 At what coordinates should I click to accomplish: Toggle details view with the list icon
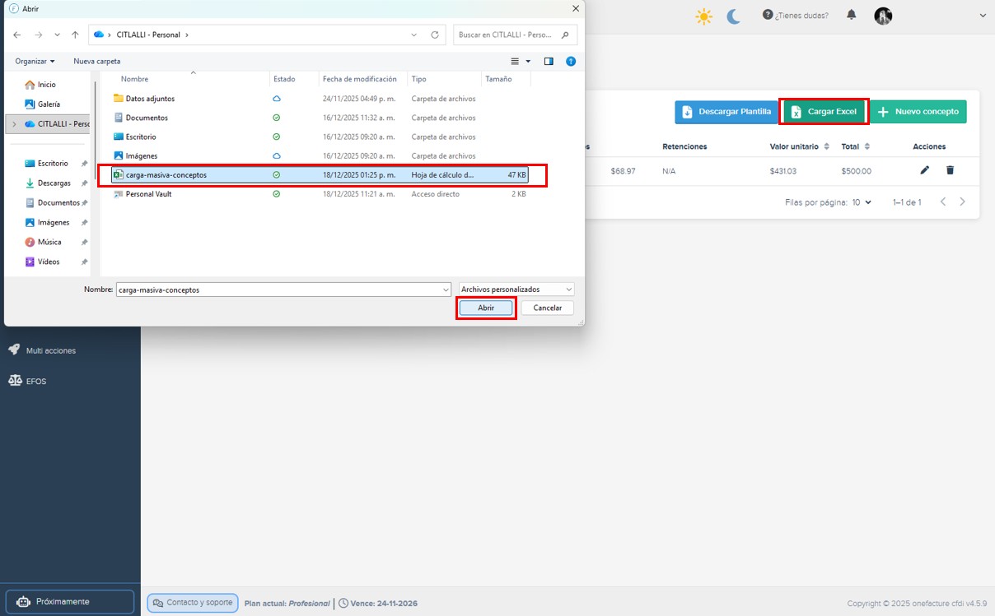click(514, 61)
